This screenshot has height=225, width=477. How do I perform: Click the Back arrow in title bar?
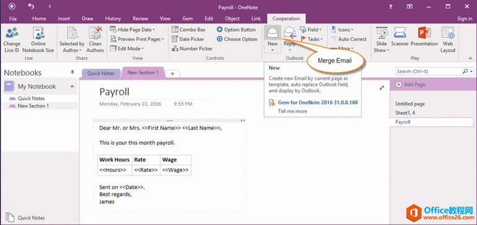12,6
